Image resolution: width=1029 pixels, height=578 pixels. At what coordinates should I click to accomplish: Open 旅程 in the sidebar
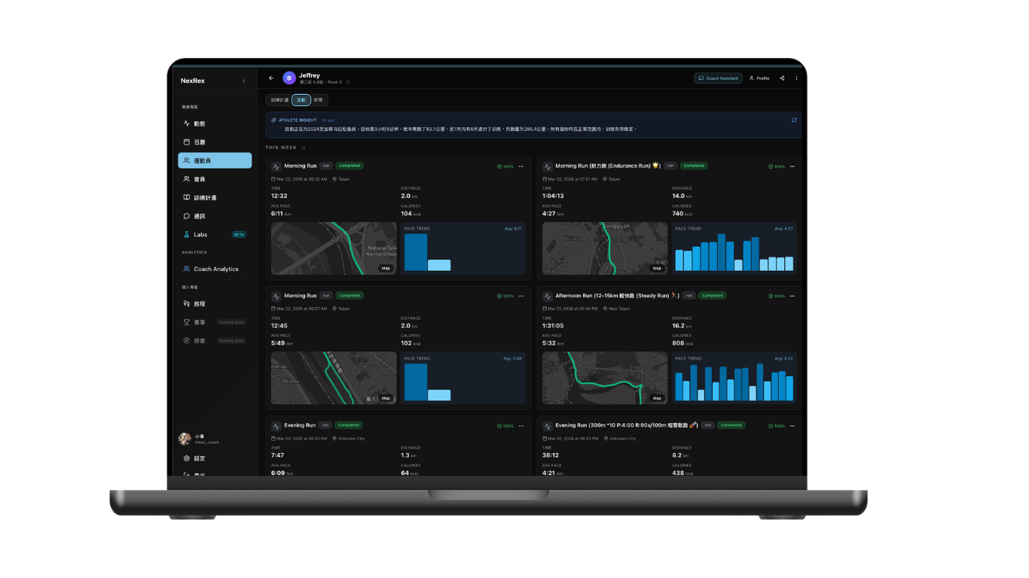point(215,304)
